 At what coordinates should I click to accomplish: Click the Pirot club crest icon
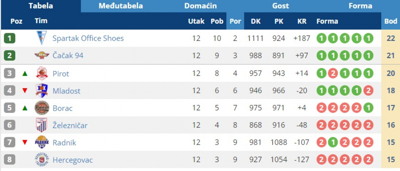[42, 73]
